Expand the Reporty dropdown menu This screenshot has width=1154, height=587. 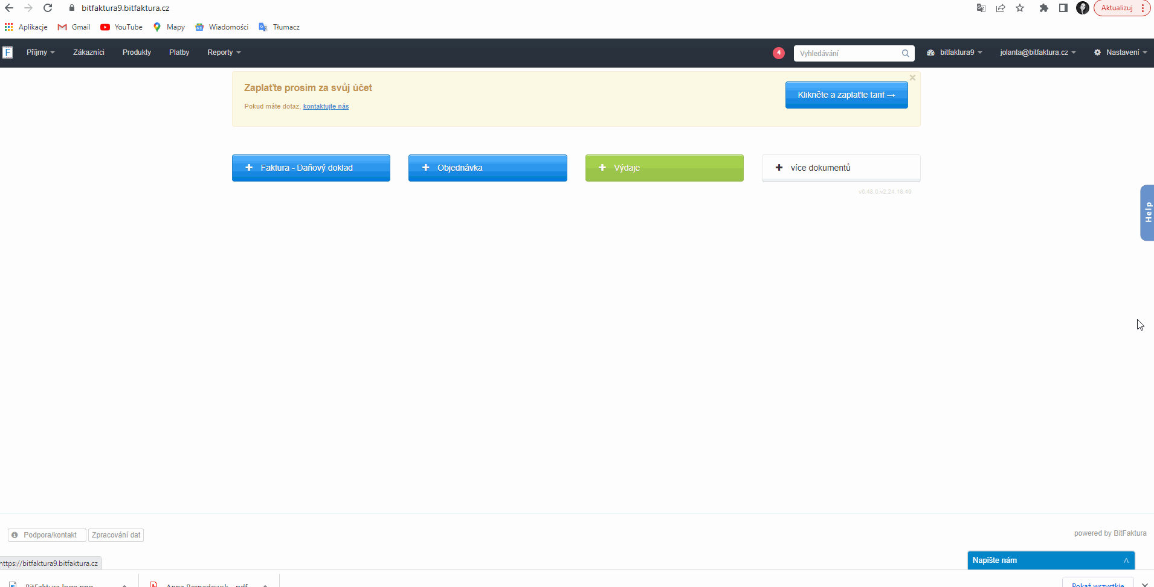pyautogui.click(x=224, y=52)
